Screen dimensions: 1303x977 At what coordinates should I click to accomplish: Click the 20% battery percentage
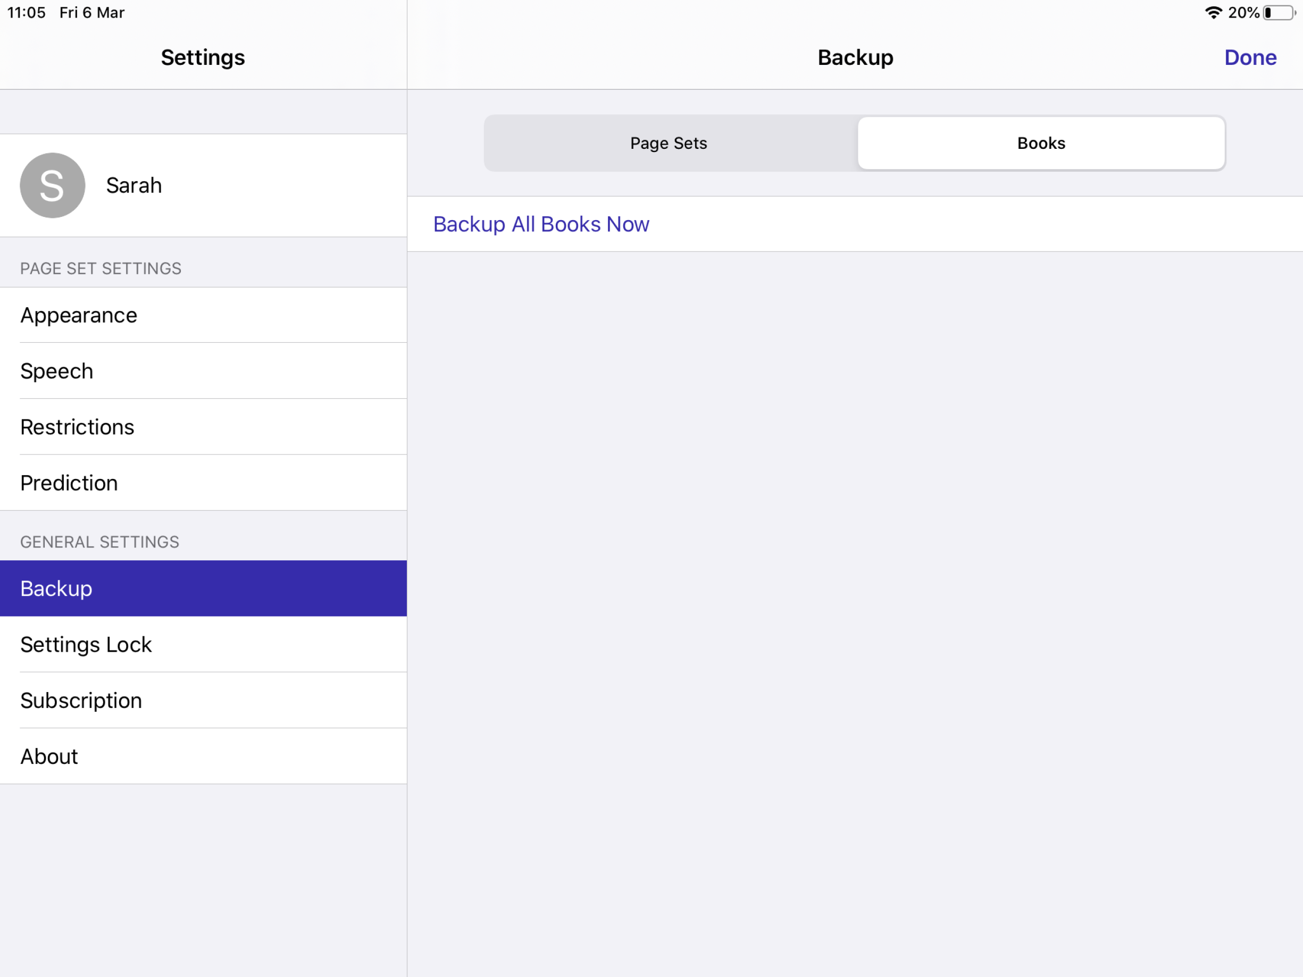(1244, 12)
